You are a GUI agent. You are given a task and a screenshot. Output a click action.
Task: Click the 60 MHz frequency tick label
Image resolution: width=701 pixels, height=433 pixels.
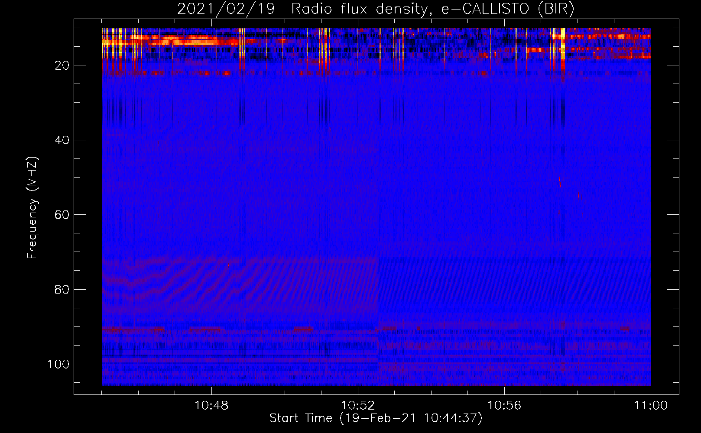pos(62,215)
